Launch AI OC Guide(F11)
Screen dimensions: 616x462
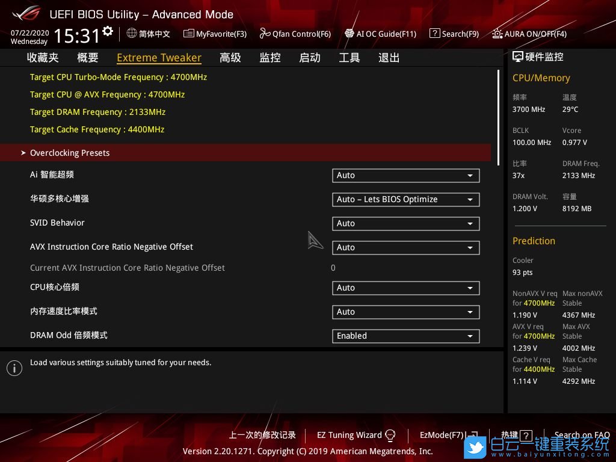click(x=350, y=34)
